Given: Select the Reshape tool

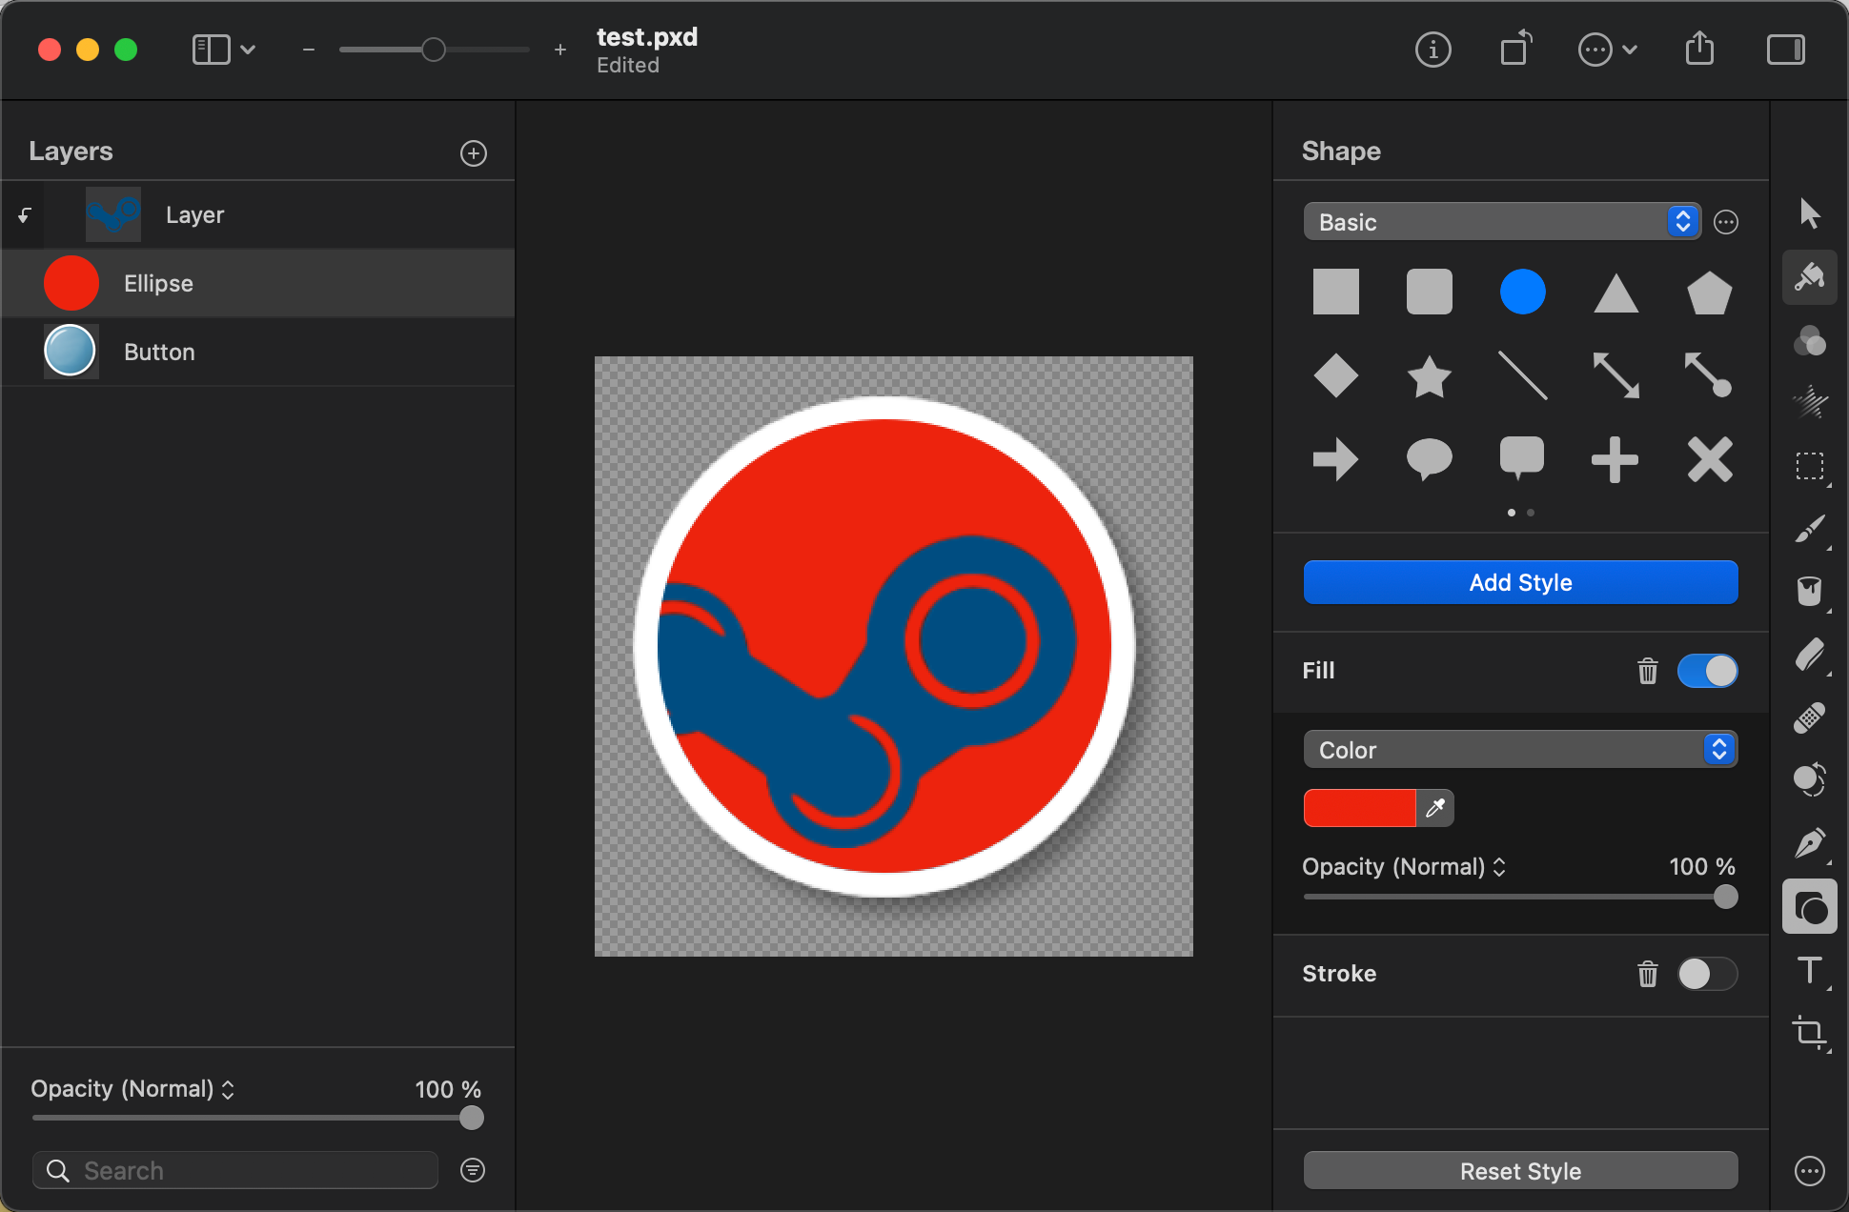Looking at the screenshot, I should click(1810, 779).
